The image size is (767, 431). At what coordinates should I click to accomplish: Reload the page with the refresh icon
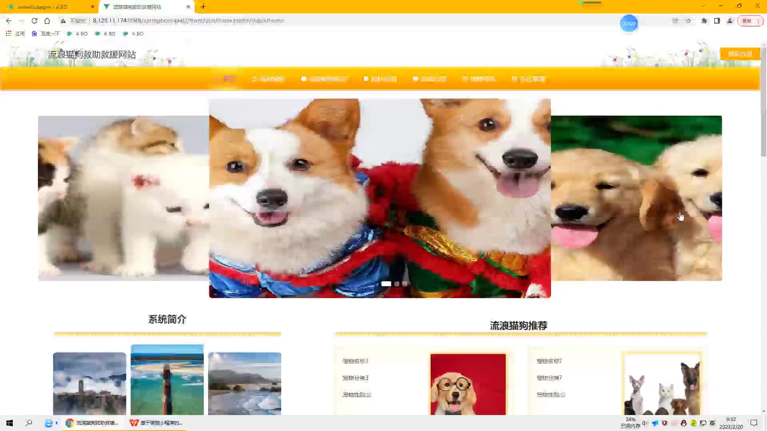[34, 21]
